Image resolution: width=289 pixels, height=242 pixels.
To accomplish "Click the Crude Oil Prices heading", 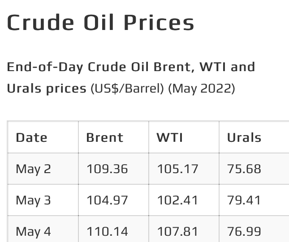I will 100,22.
